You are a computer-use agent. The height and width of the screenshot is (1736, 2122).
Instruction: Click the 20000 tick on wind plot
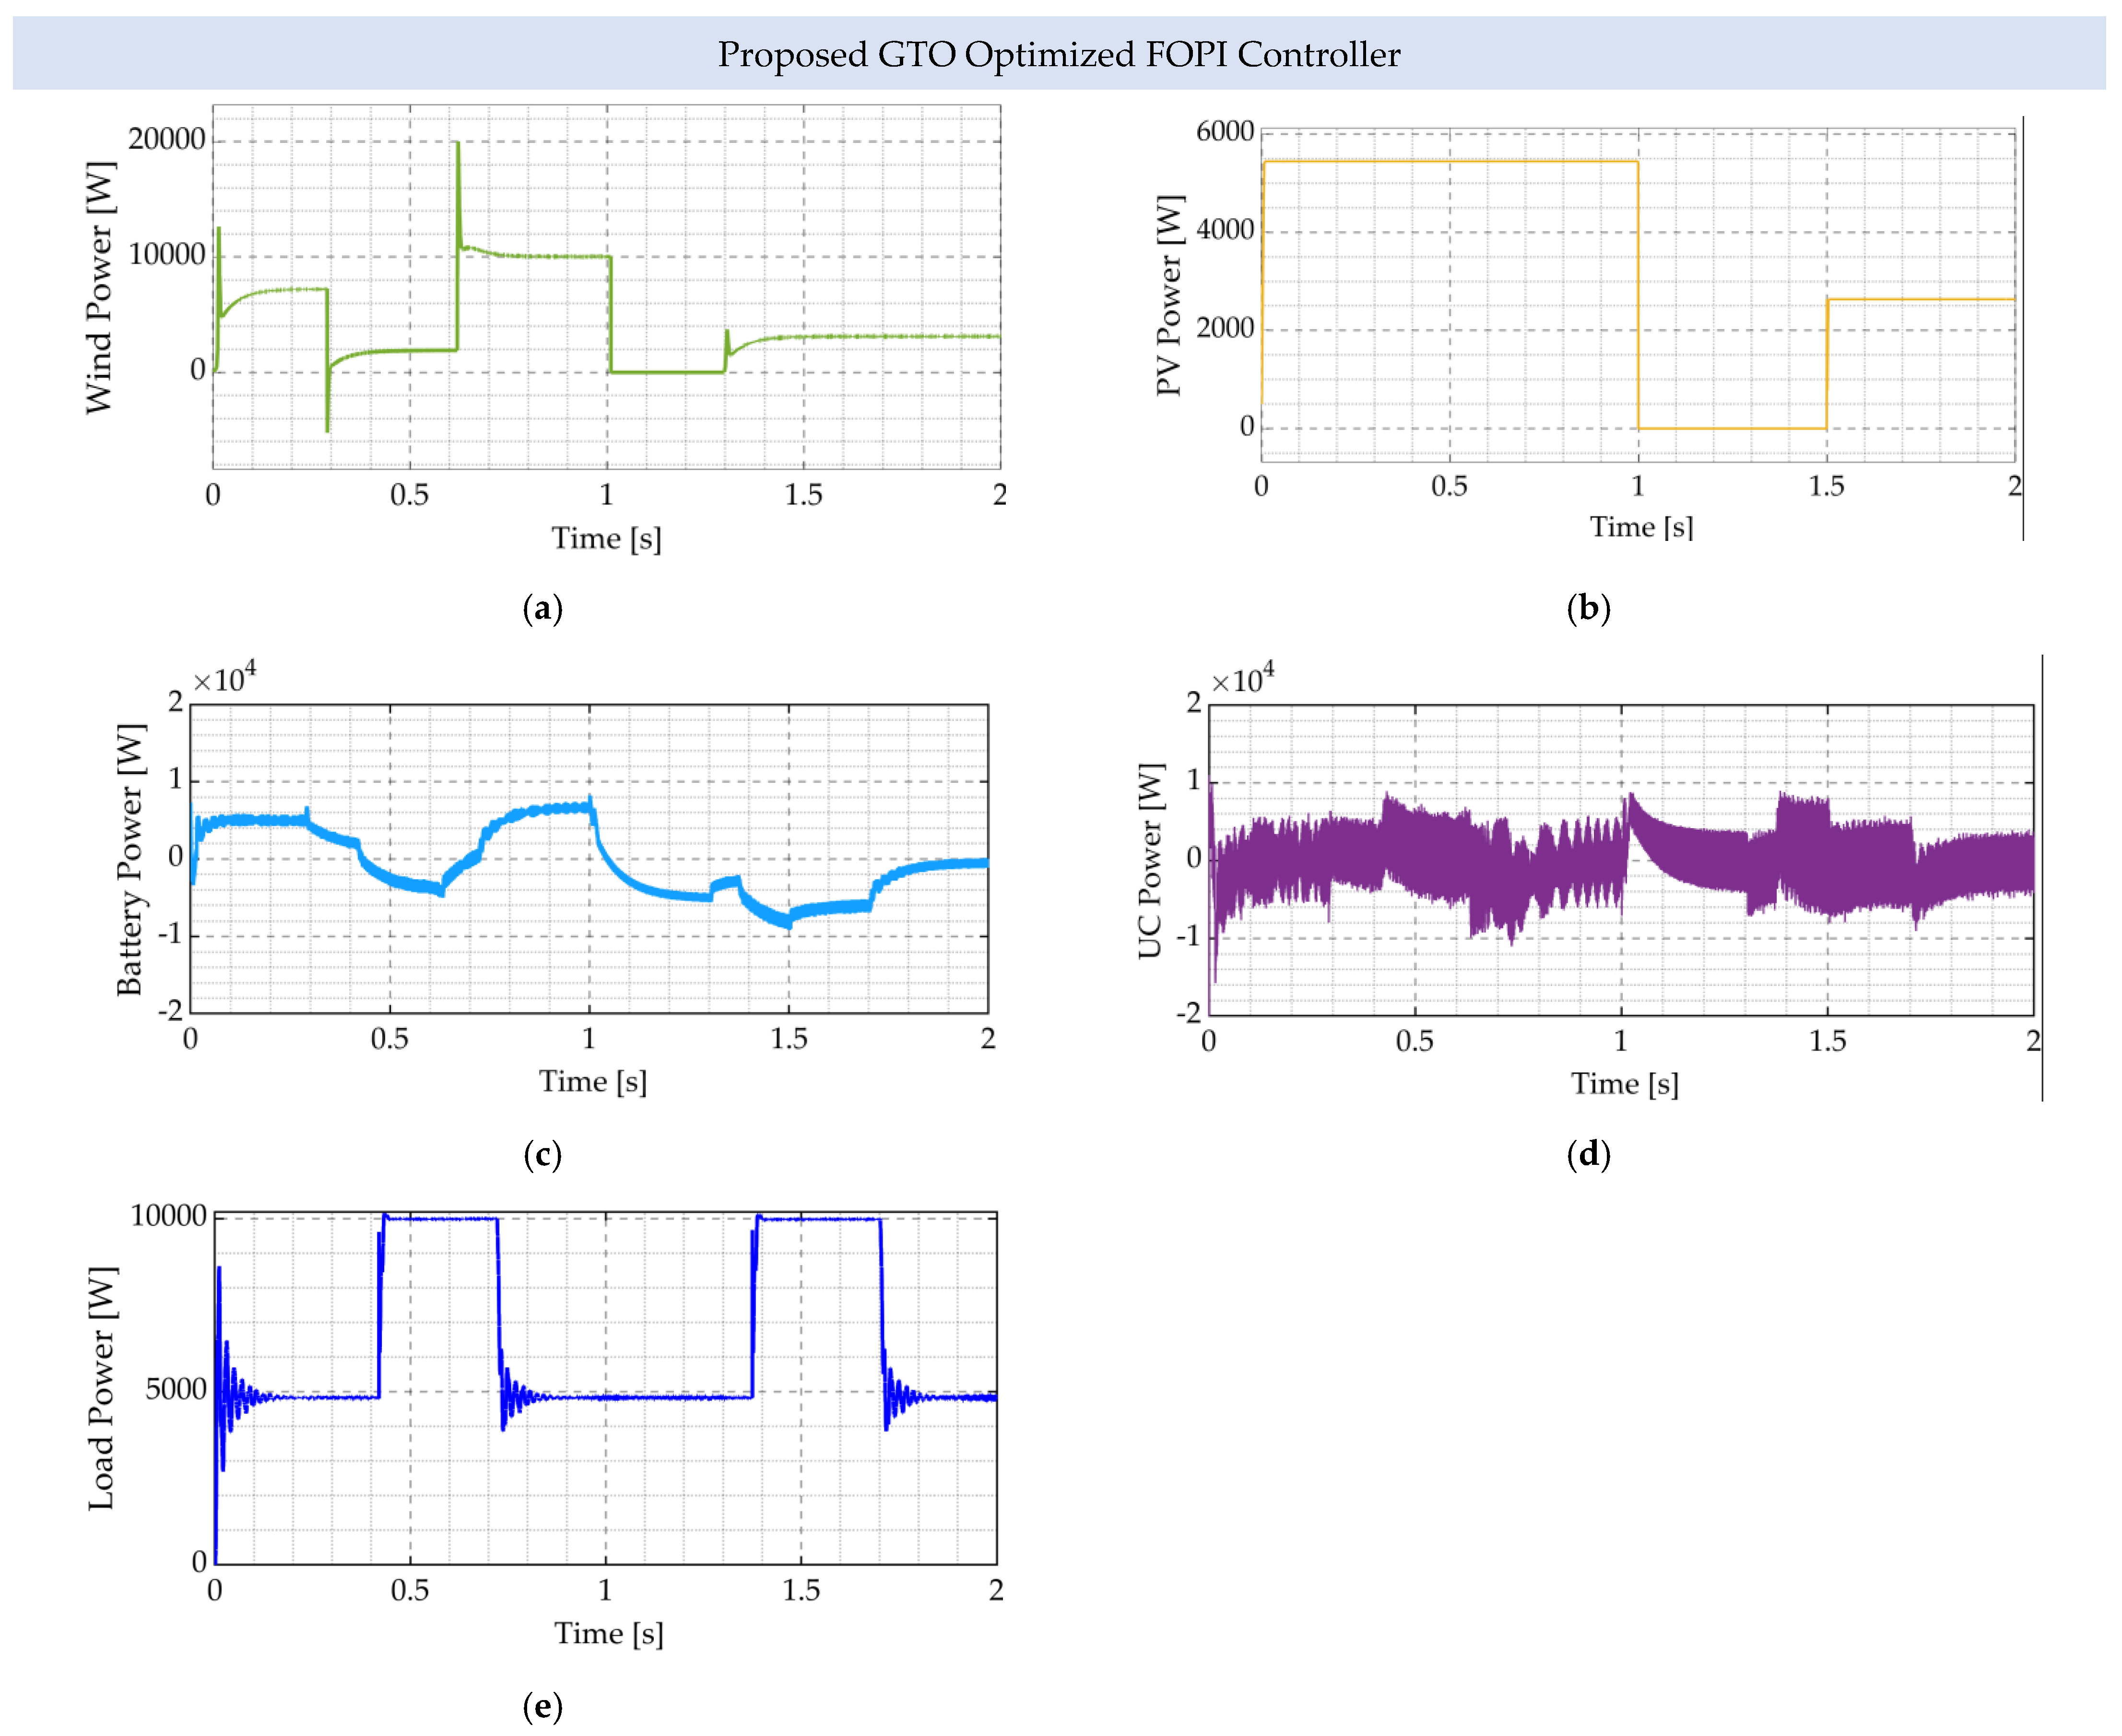[x=166, y=139]
